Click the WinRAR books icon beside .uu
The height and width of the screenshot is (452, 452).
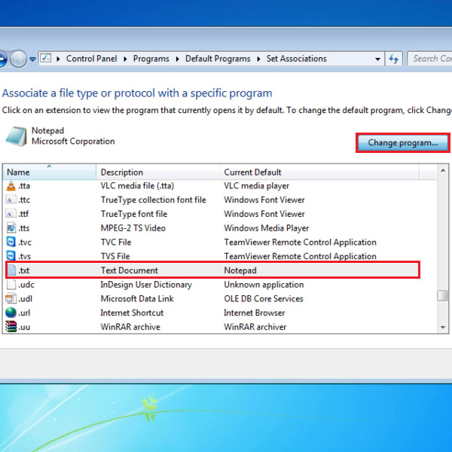[11, 327]
